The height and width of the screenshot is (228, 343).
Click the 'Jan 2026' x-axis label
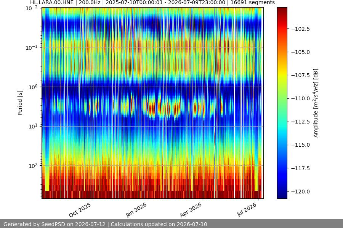tap(136, 210)
